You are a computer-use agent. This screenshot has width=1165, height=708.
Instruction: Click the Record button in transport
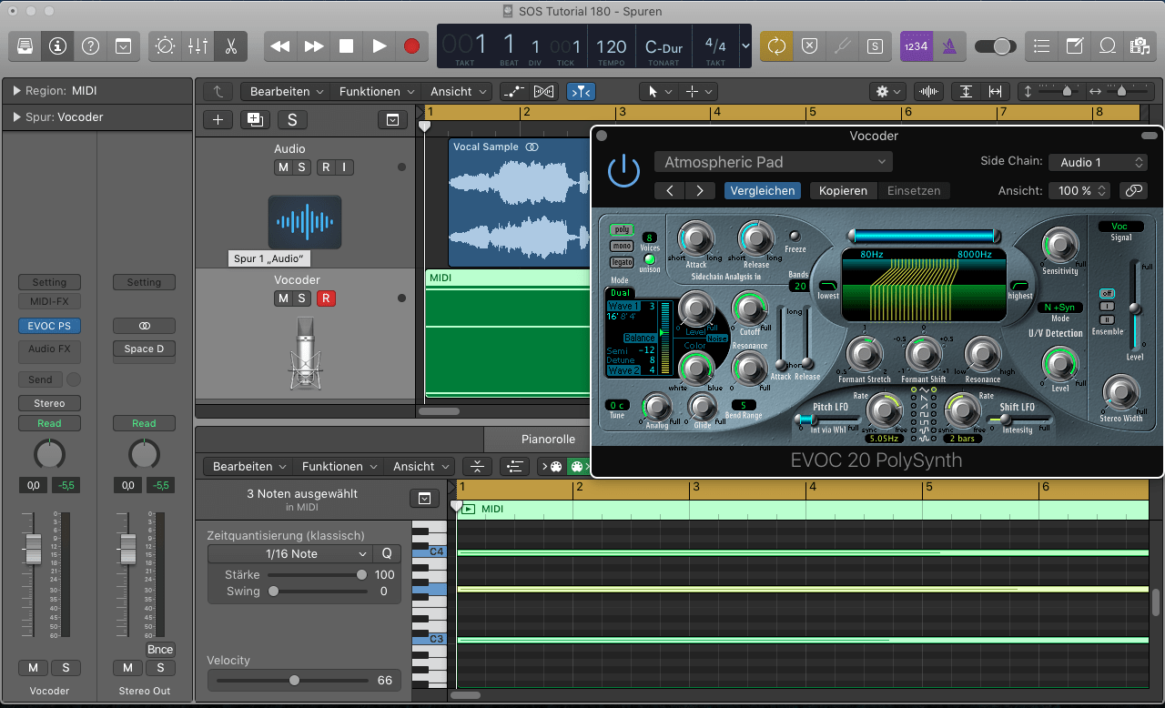(x=411, y=46)
